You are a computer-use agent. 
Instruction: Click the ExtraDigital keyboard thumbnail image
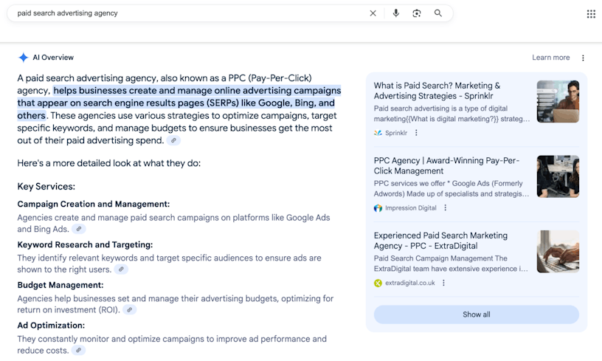558,251
